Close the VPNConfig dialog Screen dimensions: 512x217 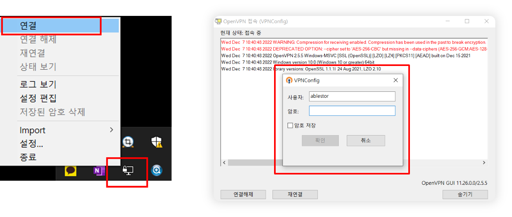click(395, 80)
